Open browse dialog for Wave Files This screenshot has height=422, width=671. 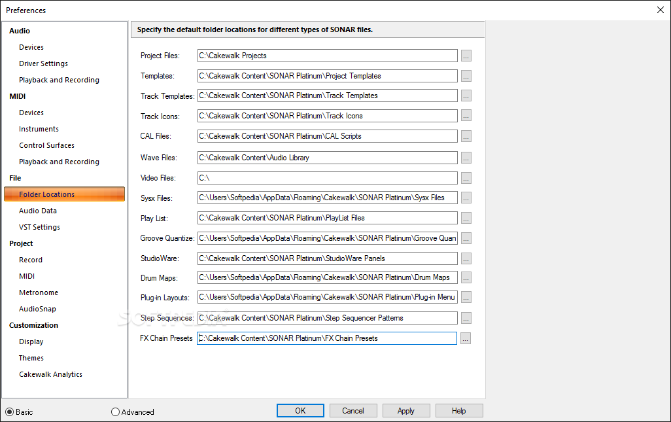466,158
